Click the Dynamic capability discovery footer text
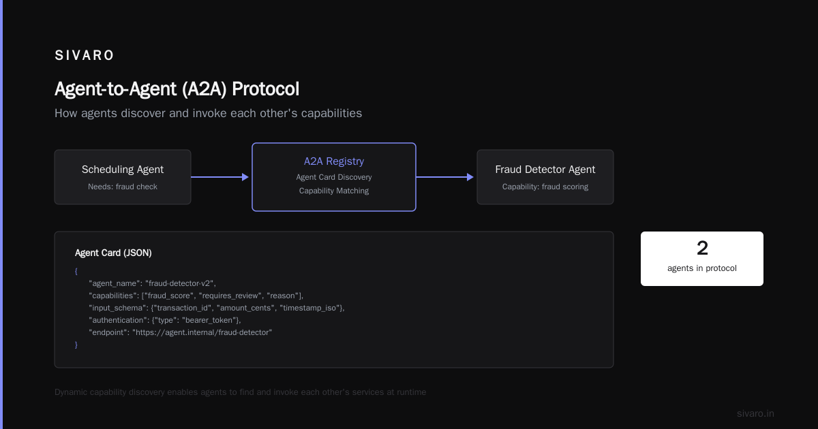The width and height of the screenshot is (818, 429). click(x=240, y=392)
